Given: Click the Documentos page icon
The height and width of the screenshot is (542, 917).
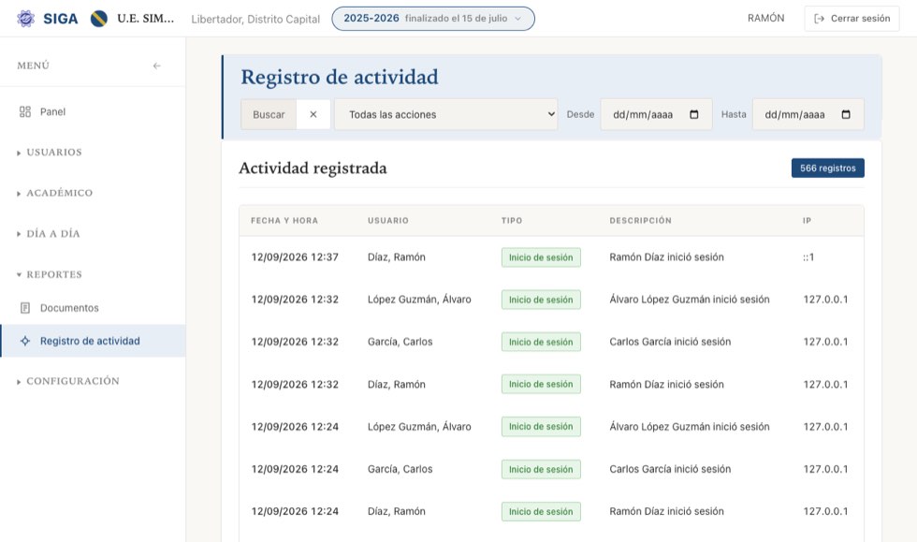Looking at the screenshot, I should click(x=25, y=308).
